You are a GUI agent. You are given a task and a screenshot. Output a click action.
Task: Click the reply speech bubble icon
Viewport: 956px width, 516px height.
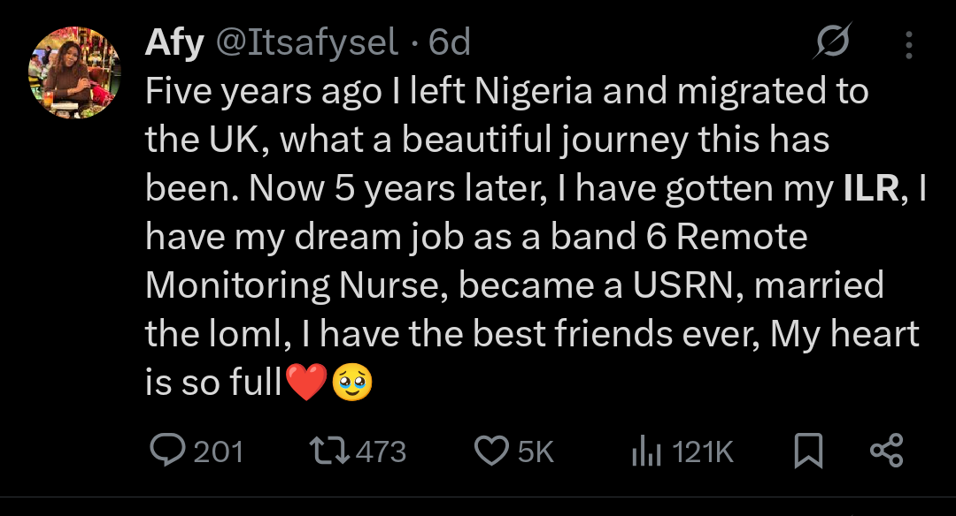click(166, 451)
